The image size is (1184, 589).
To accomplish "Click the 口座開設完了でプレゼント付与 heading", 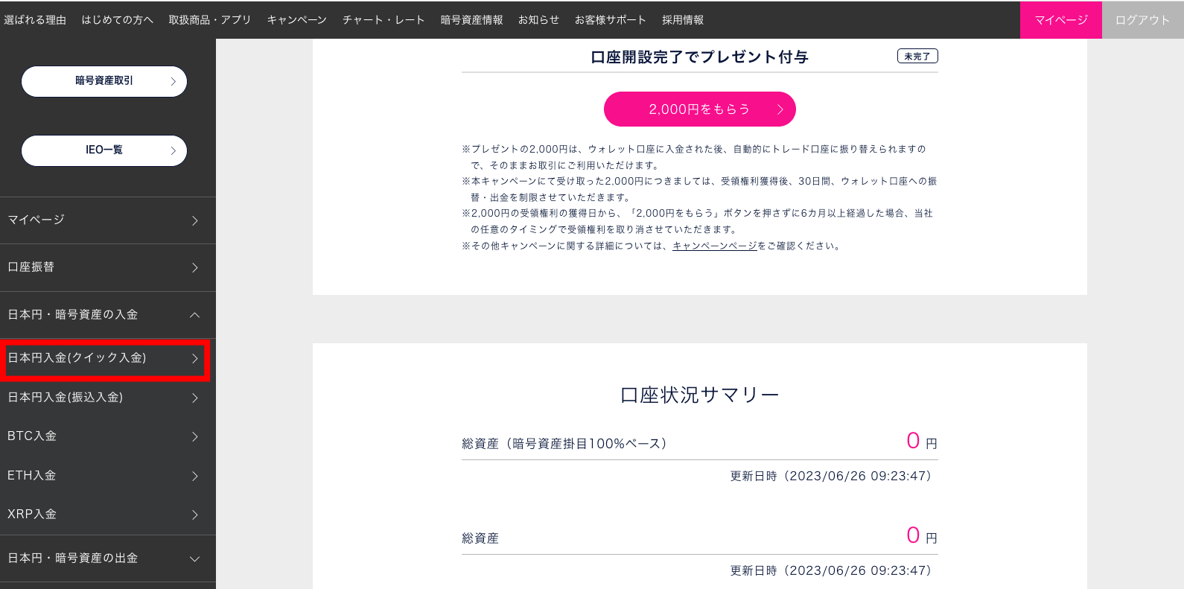I will [x=699, y=57].
